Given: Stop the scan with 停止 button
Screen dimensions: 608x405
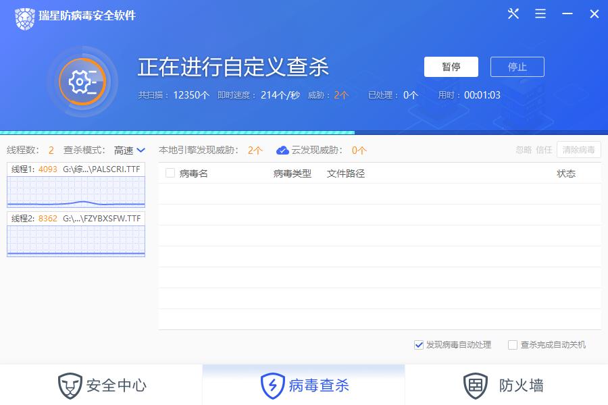Looking at the screenshot, I should coord(517,67).
